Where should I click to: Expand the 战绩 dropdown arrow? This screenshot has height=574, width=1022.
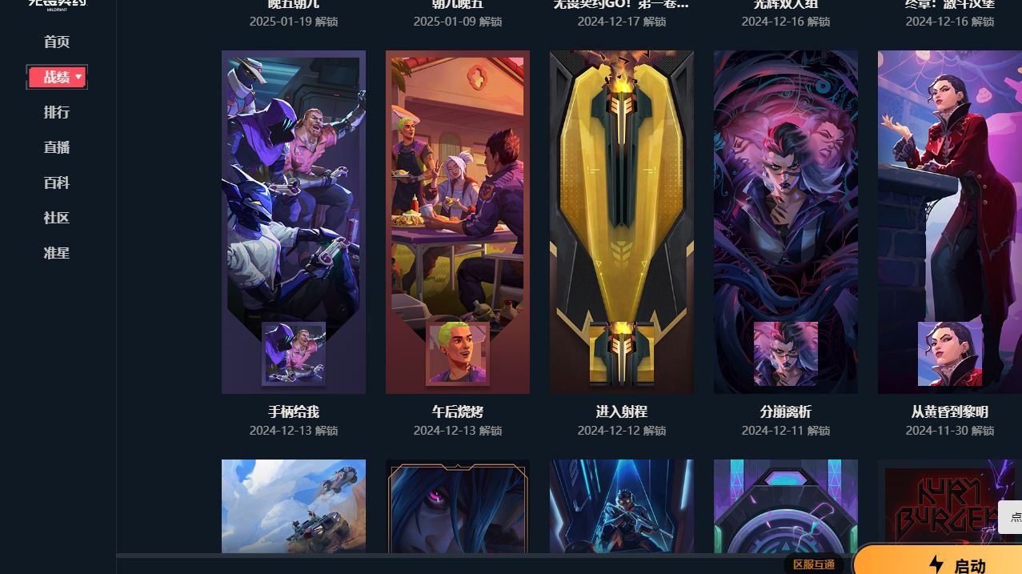coord(78,77)
